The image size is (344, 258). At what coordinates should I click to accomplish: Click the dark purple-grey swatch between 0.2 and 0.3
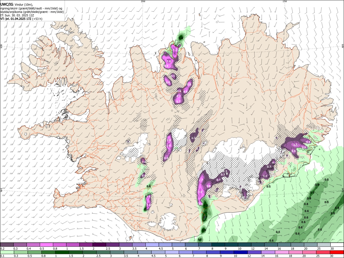click(7, 245)
